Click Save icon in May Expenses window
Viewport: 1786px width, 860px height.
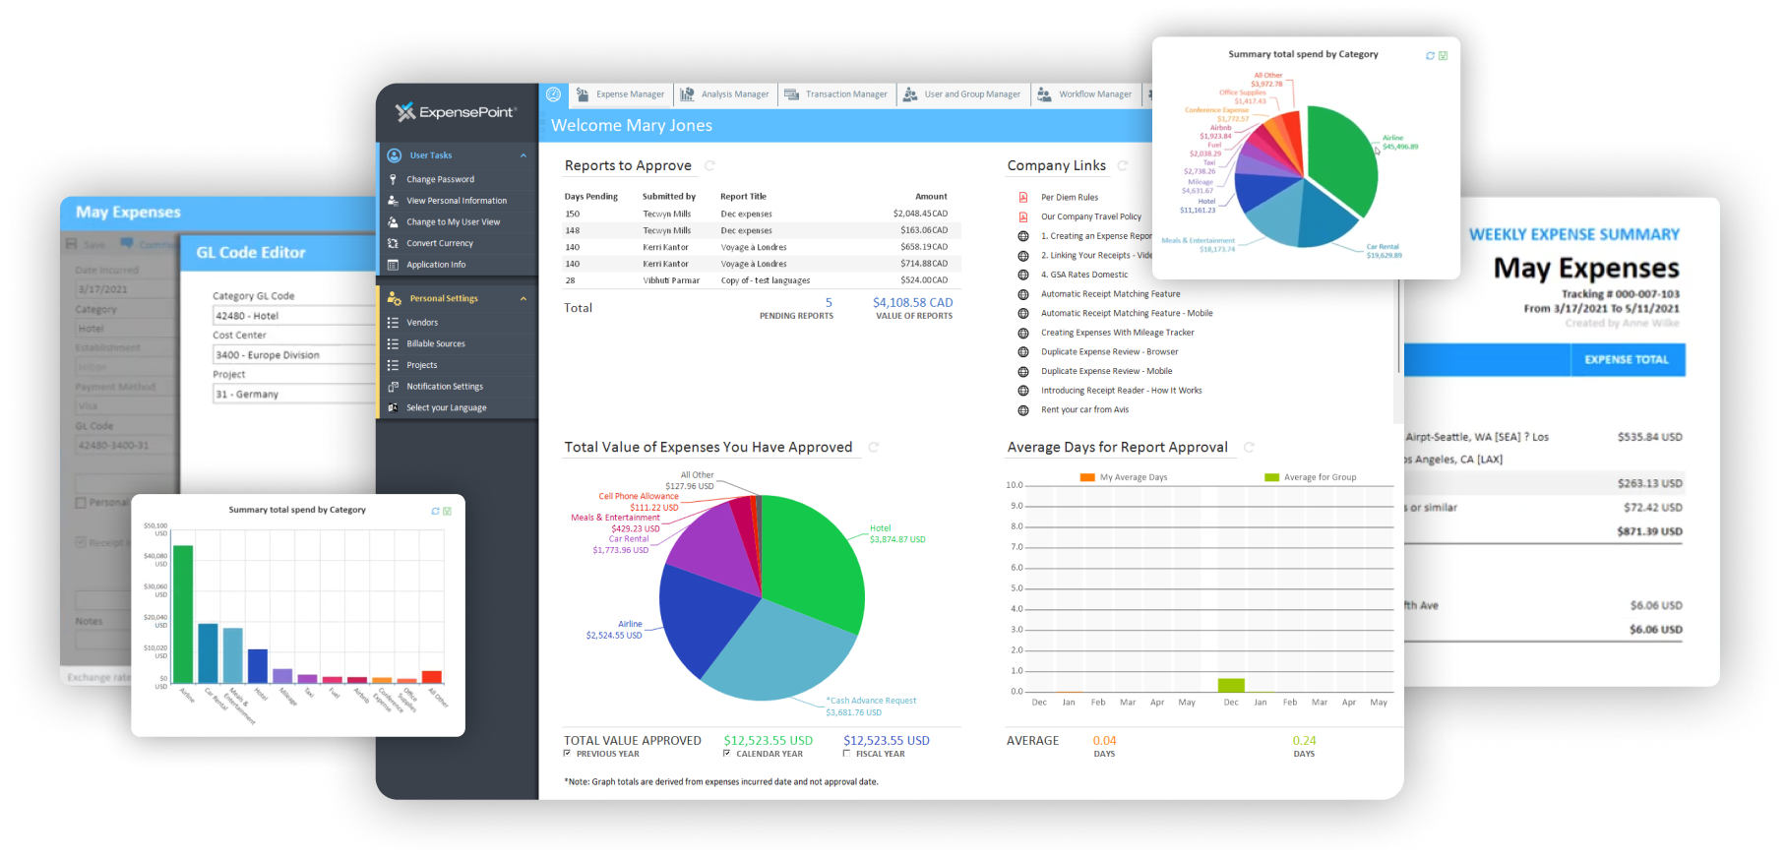coord(72,244)
